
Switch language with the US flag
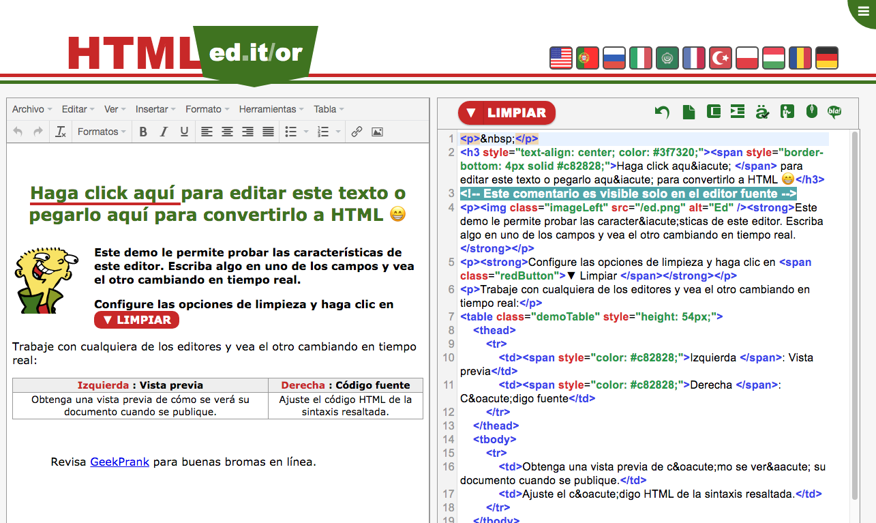(561, 58)
